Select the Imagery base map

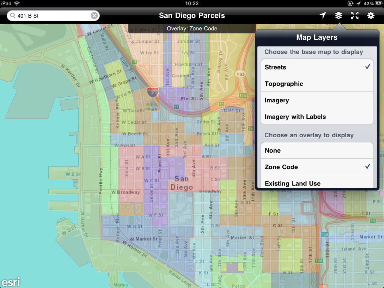(x=317, y=100)
